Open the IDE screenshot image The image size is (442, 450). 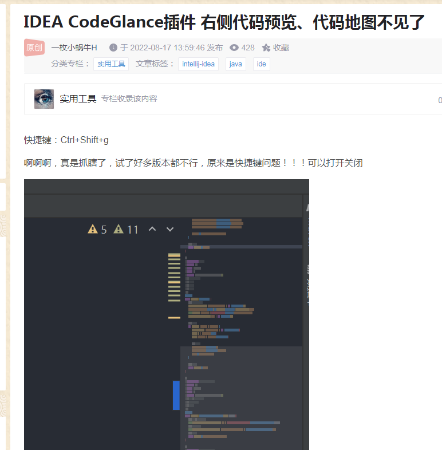167,314
